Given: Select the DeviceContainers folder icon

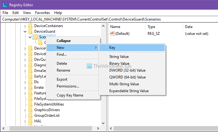Looking at the screenshot, I should (x=30, y=26).
